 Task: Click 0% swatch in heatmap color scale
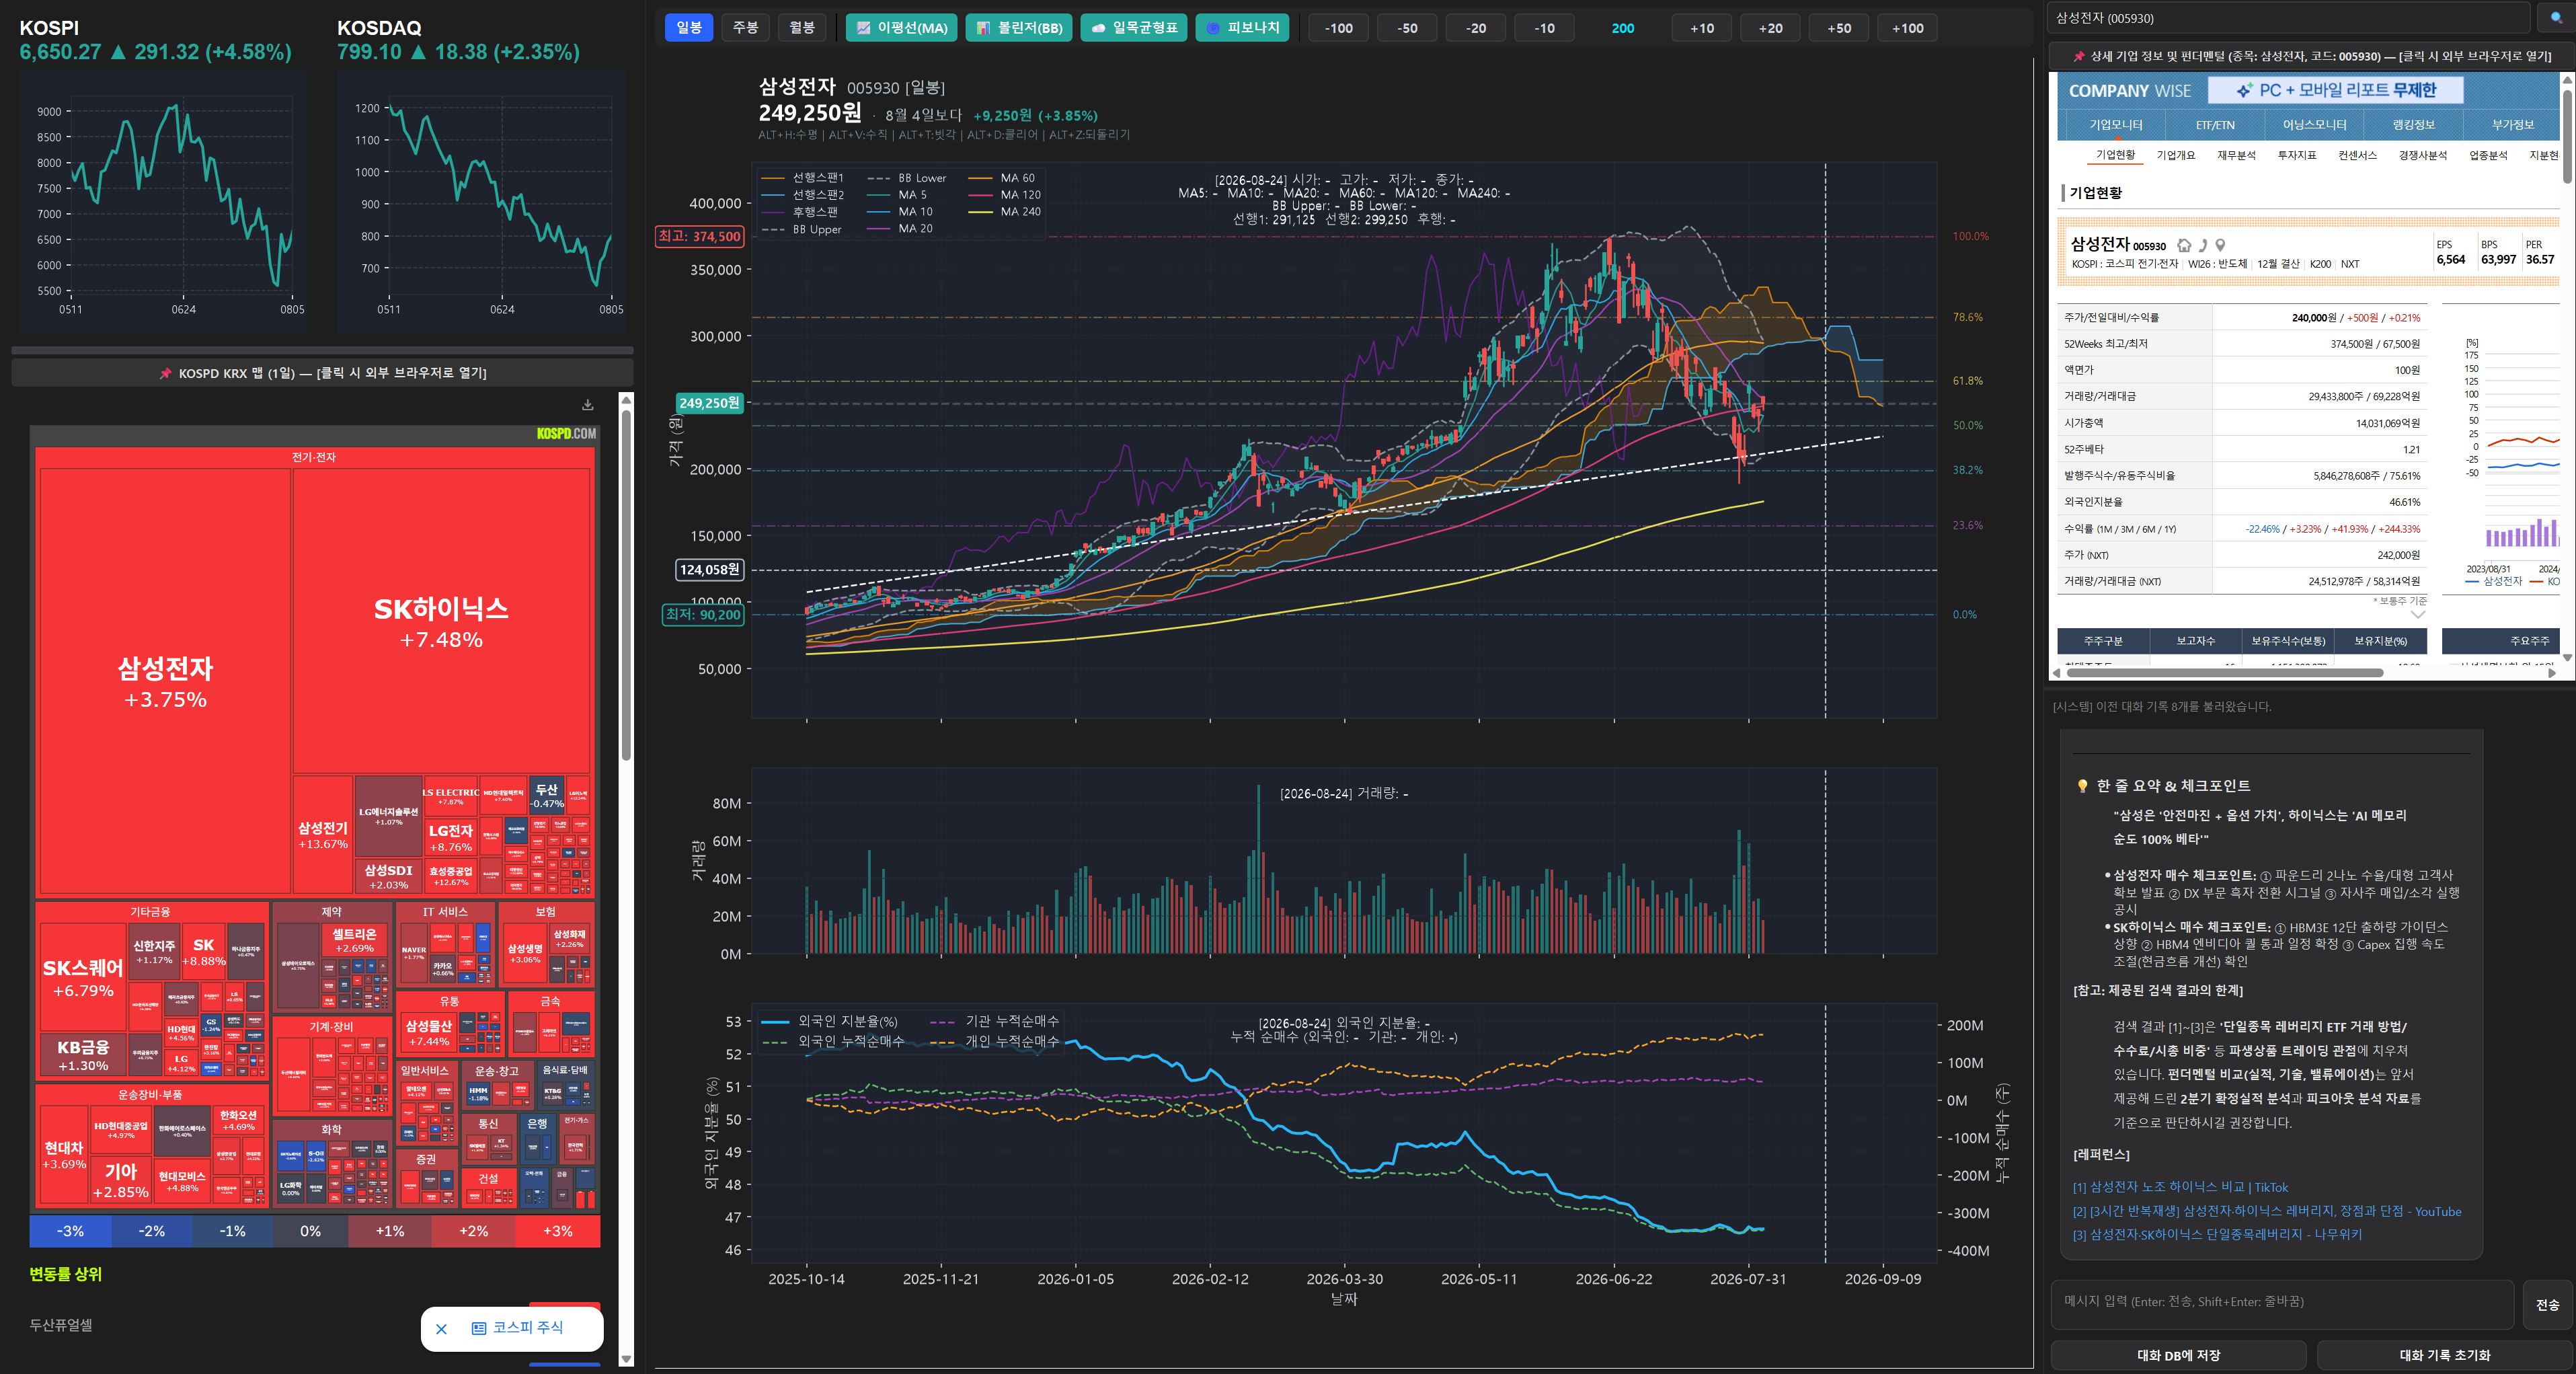(311, 1231)
